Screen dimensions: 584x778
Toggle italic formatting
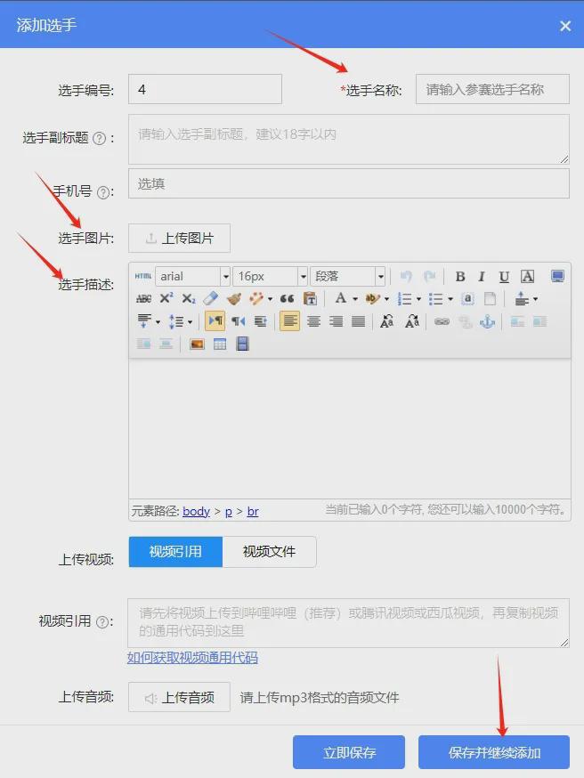click(482, 276)
